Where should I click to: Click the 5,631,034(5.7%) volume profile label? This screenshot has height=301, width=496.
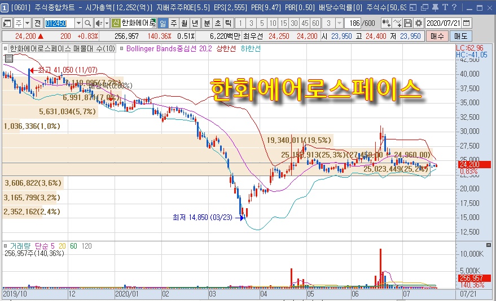[x=67, y=111]
